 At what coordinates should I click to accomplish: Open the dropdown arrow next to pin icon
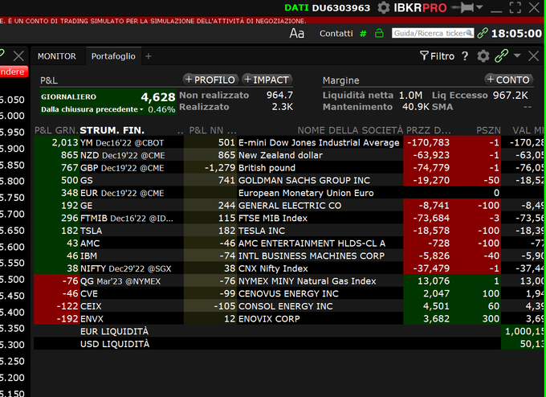tap(479, 7)
